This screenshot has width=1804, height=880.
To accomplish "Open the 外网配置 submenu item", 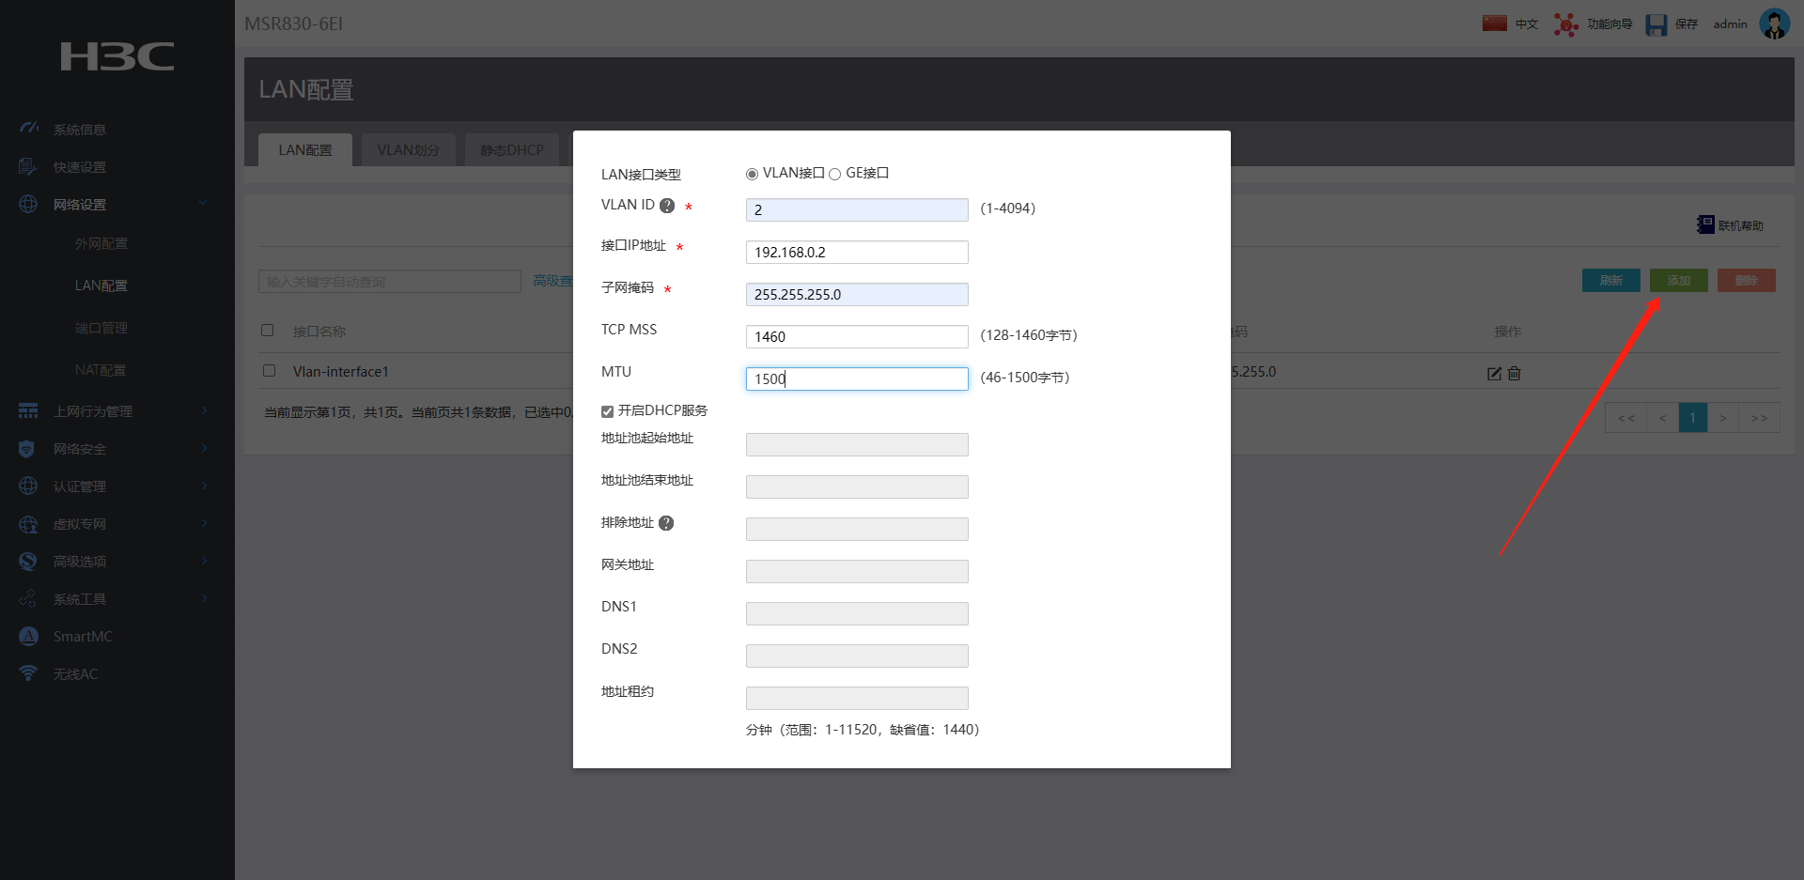I will [101, 243].
